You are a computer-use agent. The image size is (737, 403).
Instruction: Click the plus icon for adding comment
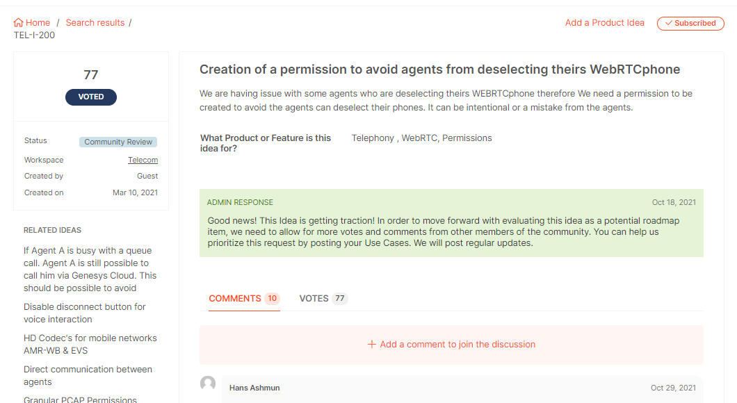click(x=372, y=345)
